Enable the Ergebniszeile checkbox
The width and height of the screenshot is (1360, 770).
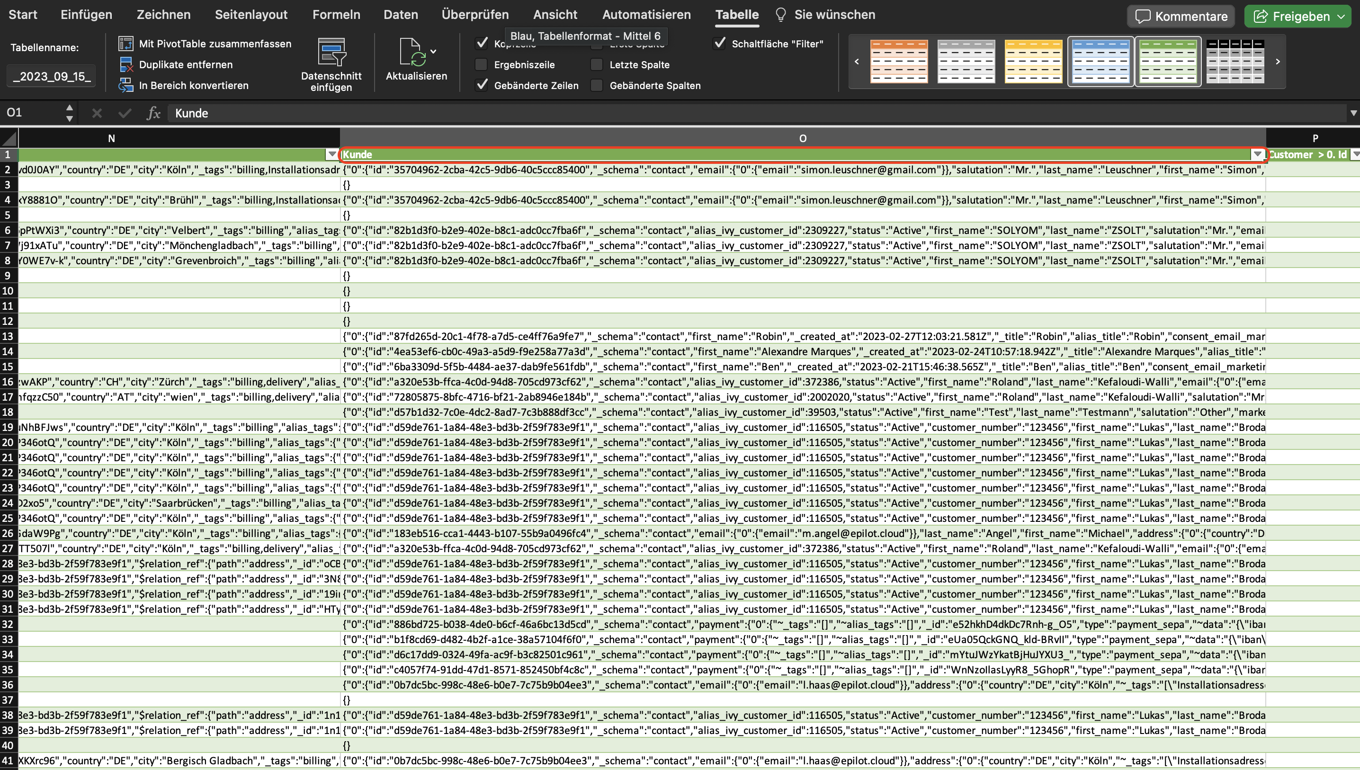tap(481, 64)
